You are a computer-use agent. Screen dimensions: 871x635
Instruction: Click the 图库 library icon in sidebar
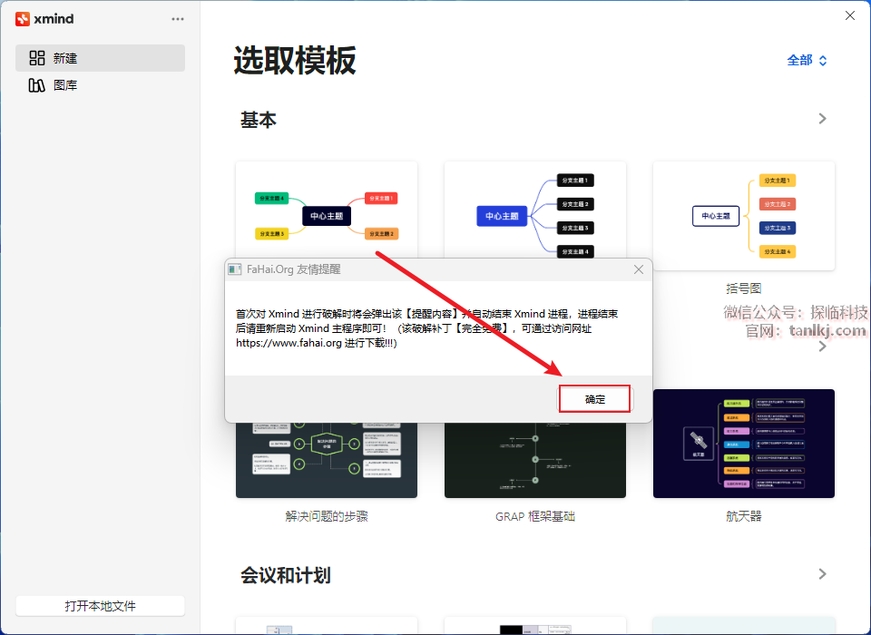coord(37,85)
